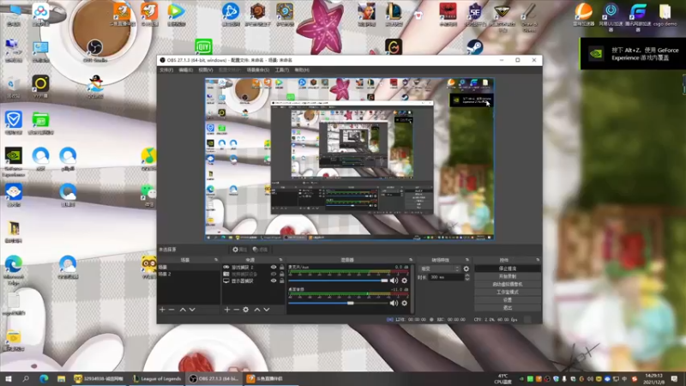Move the selected source down

tap(267, 310)
